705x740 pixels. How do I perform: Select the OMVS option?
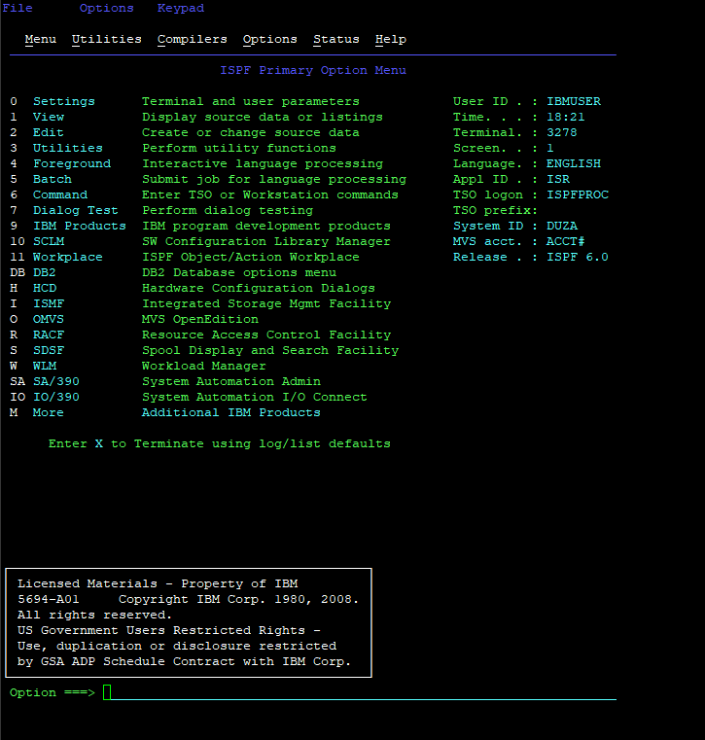coord(48,320)
